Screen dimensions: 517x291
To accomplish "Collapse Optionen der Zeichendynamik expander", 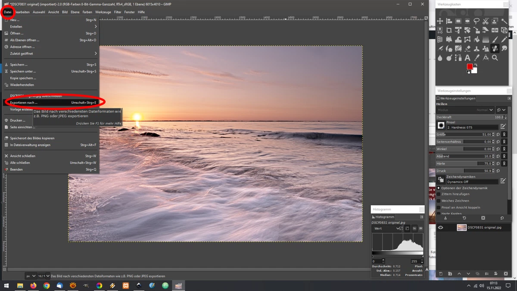I will (x=438, y=188).
